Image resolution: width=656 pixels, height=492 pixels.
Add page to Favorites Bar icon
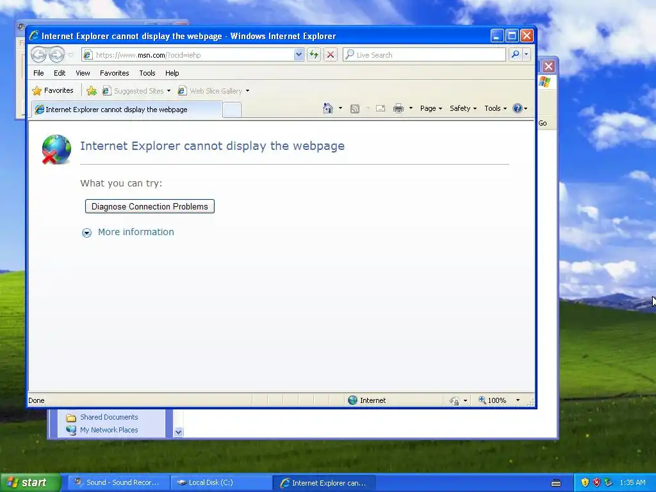click(92, 90)
